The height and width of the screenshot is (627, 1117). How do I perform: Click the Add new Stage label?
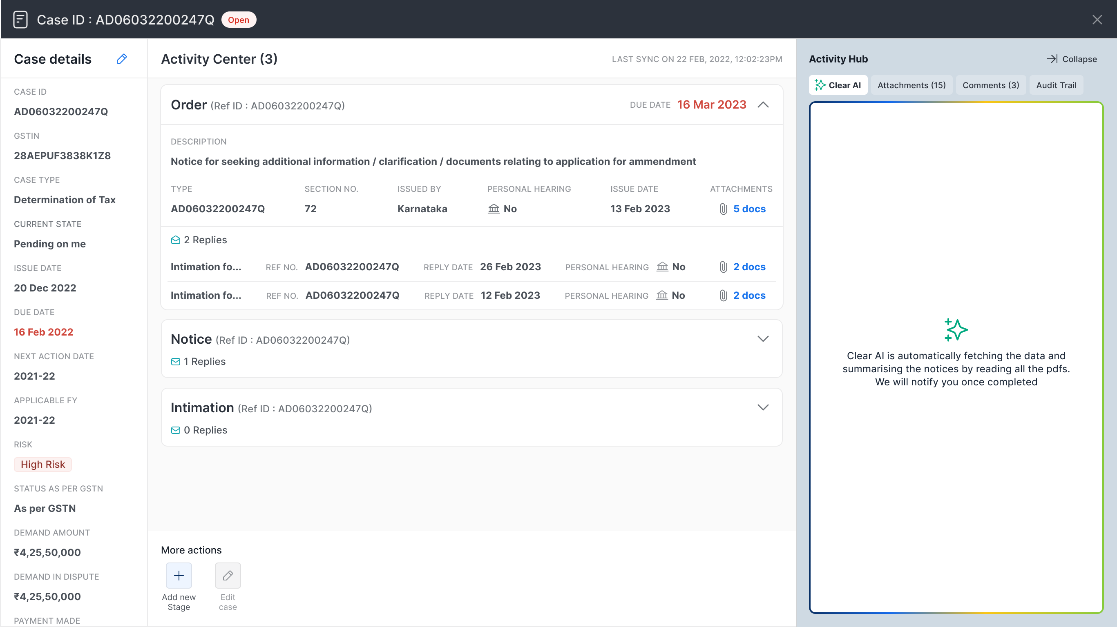coord(179,602)
